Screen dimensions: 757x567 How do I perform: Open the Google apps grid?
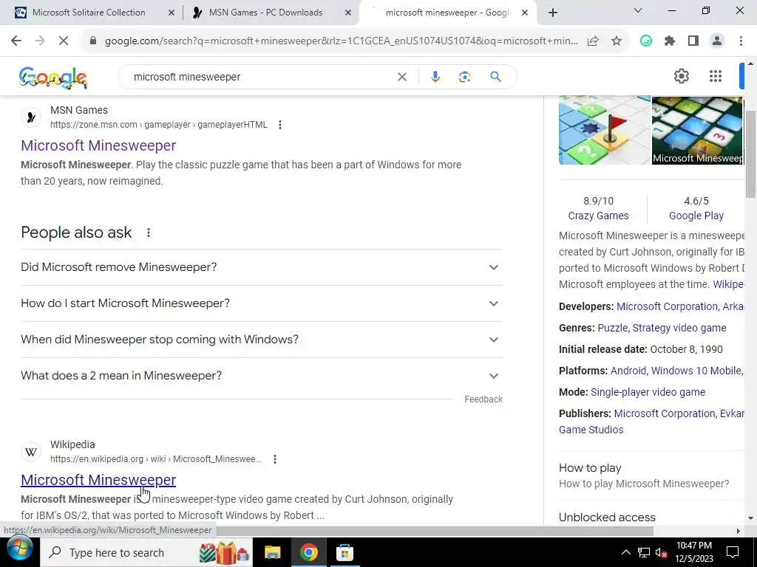716,76
